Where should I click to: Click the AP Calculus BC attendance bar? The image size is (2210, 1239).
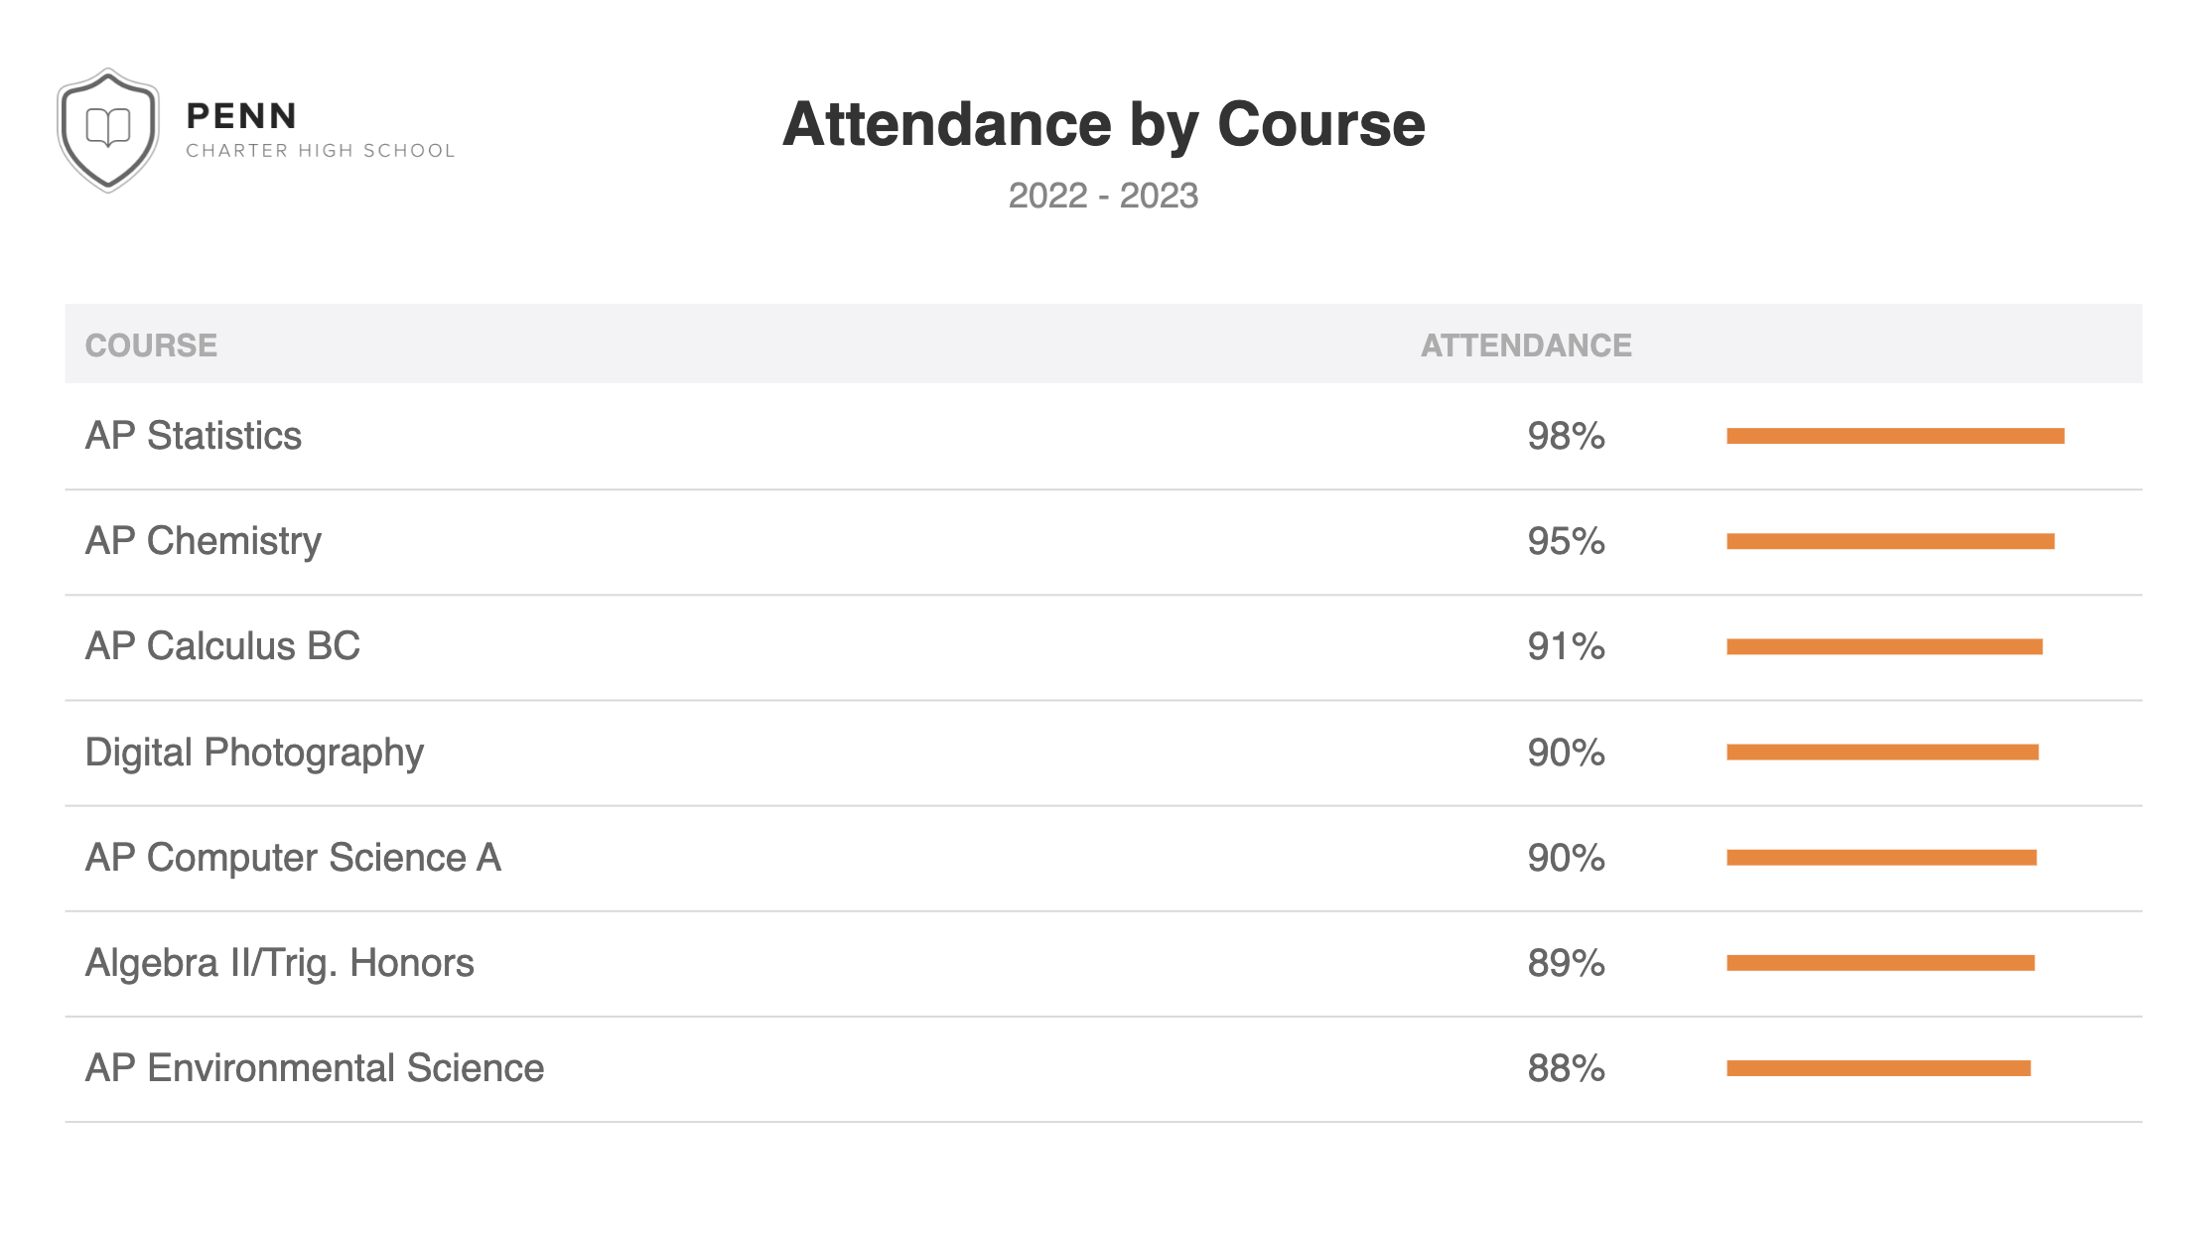point(1883,647)
